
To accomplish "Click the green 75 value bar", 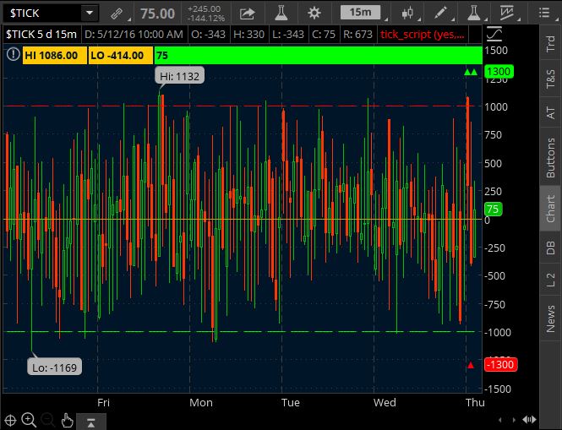I will 319,56.
